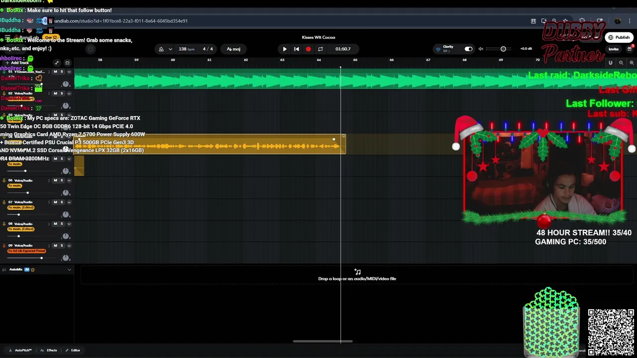The height and width of the screenshot is (358, 637).
Task: Open Fx main. (Edited) on track 07
Action: (21, 208)
